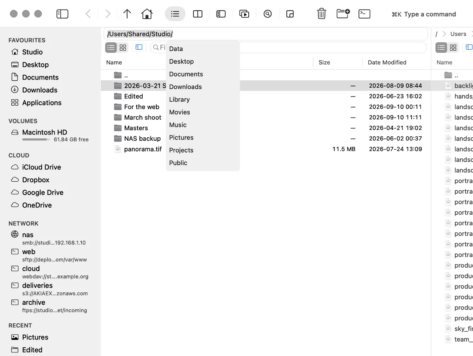Go up to the parent directory
The image size is (473, 356).
pyautogui.click(x=127, y=14)
